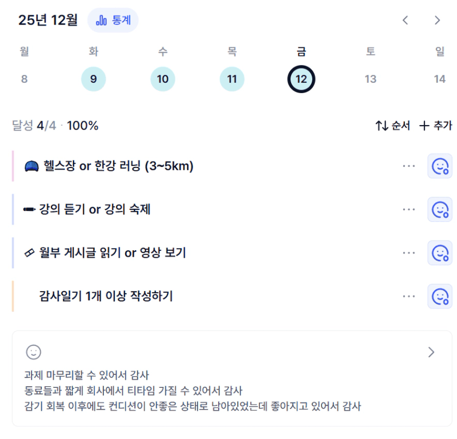
Task: Open the 감사일기 1개 이상 작성하기 habit
Action: click(x=106, y=296)
